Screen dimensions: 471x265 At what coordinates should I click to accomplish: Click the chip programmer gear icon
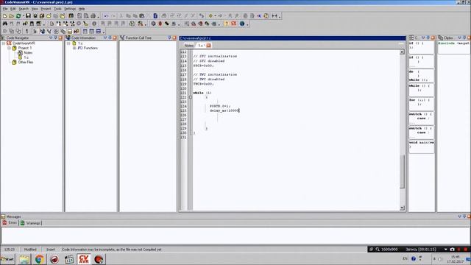click(x=154, y=24)
